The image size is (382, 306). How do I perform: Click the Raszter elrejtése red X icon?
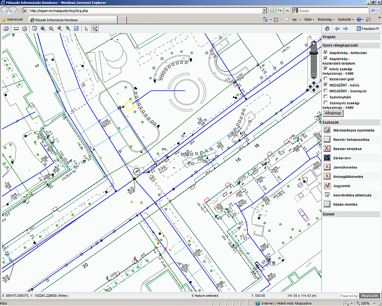pyautogui.click(x=327, y=149)
